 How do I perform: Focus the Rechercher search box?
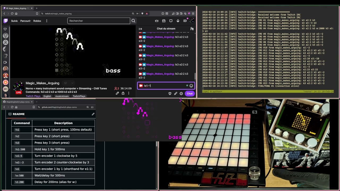pos(99,21)
